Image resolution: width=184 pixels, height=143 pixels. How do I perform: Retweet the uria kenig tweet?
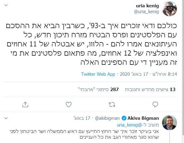point(112,105)
